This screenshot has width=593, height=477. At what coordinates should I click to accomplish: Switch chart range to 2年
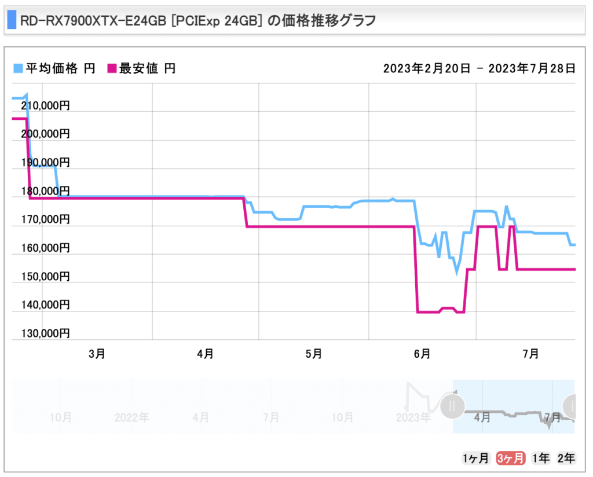(566, 458)
